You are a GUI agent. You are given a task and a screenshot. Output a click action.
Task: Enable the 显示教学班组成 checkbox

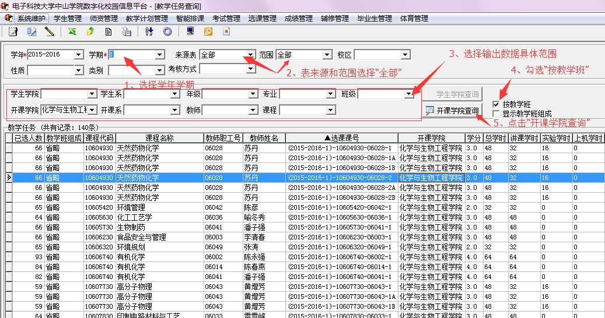coord(496,114)
